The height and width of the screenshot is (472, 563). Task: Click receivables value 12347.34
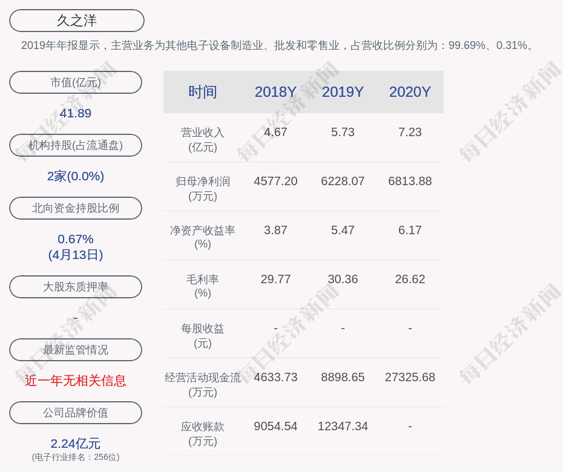(343, 426)
